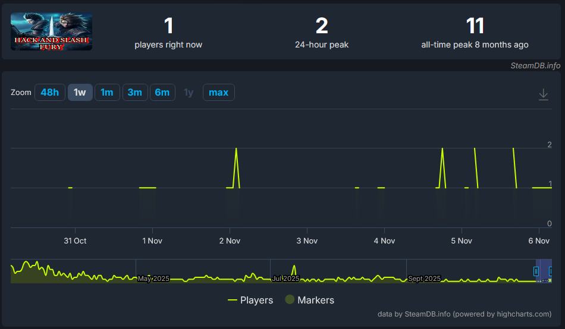Screen dimensions: 565x329
Task: Click the 2 Nov peak on the chart
Action: [236, 148]
